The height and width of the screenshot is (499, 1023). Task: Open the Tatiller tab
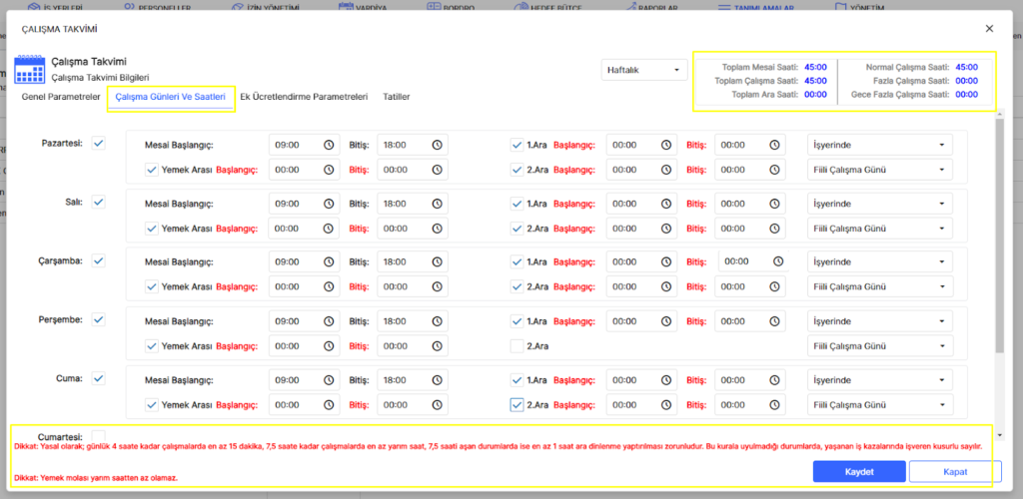394,97
